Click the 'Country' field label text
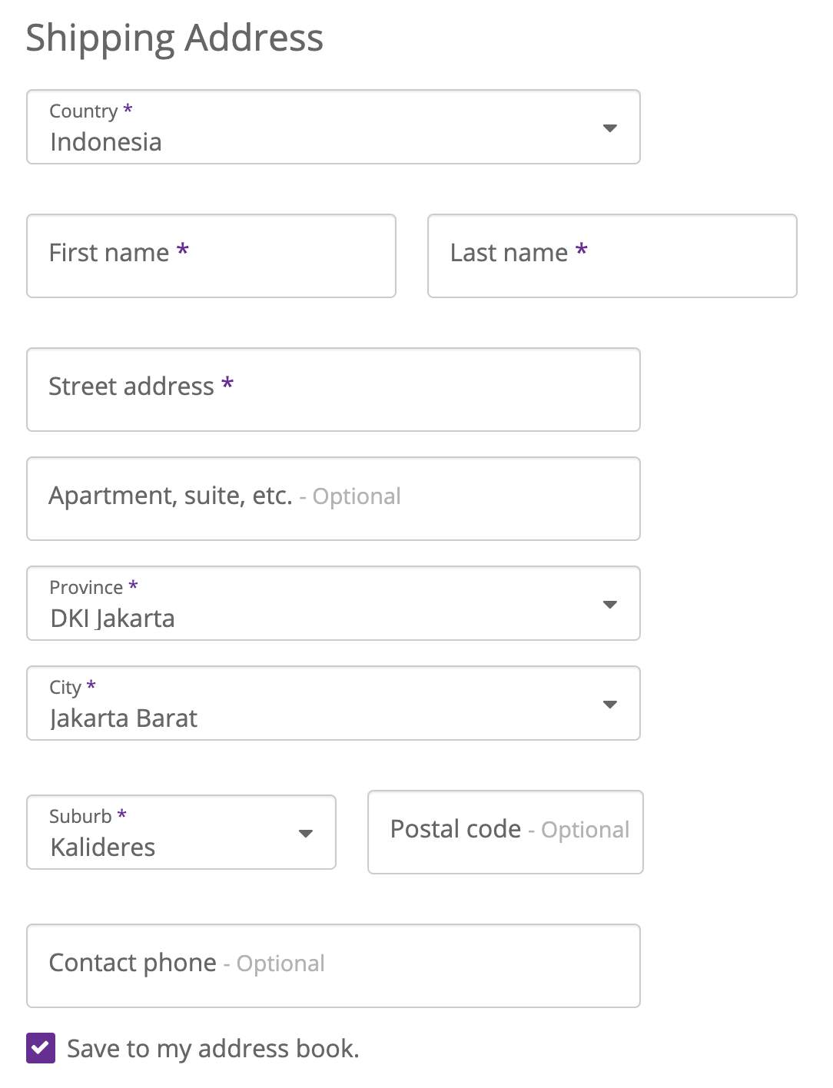 84,111
